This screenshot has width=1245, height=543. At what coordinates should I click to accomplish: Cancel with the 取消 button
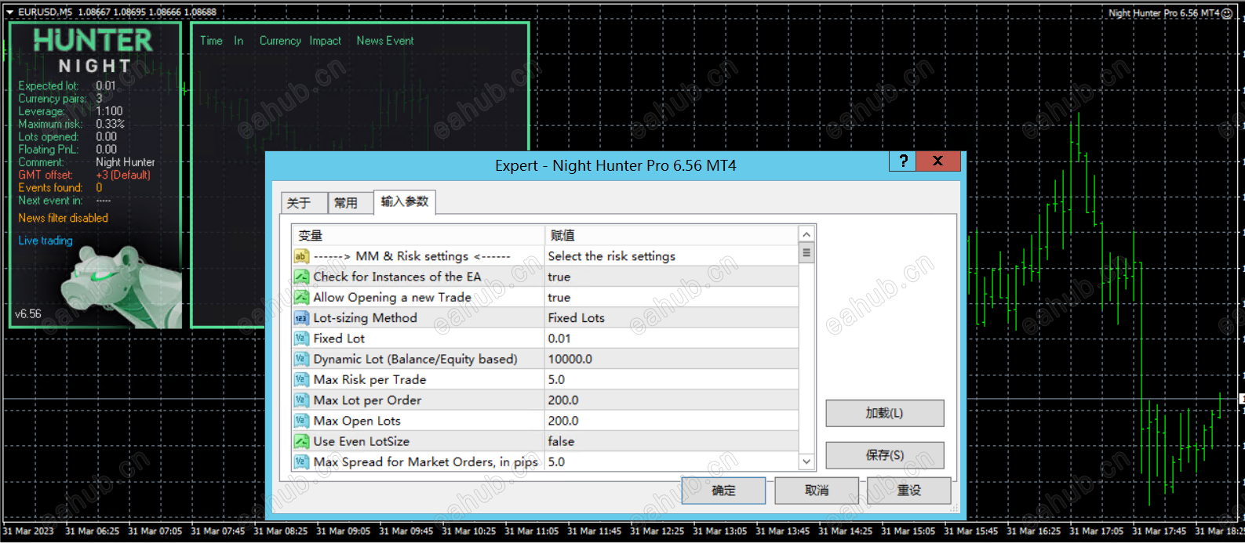tap(816, 491)
